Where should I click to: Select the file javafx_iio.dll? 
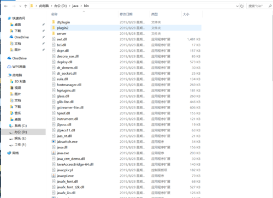(x=66, y=193)
